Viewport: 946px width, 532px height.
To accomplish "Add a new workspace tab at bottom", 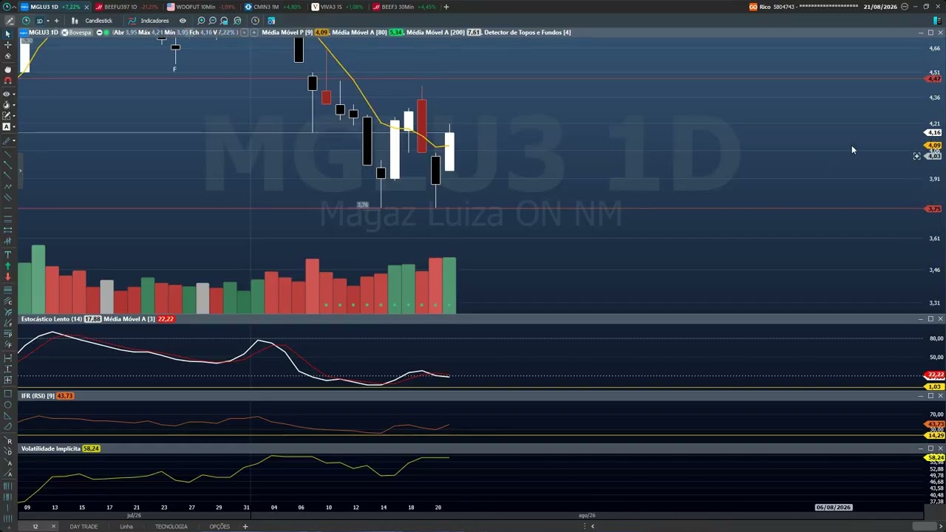I will click(245, 527).
